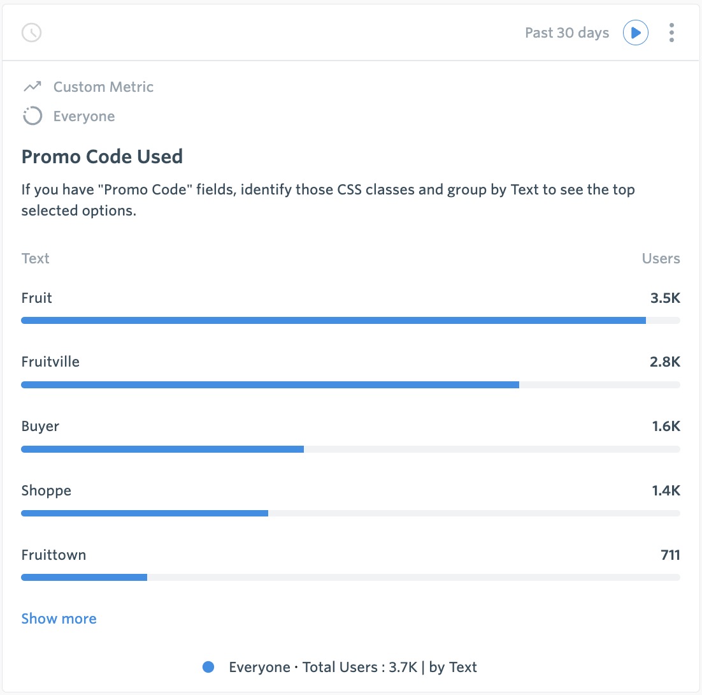Click the Users column header

coord(661,258)
